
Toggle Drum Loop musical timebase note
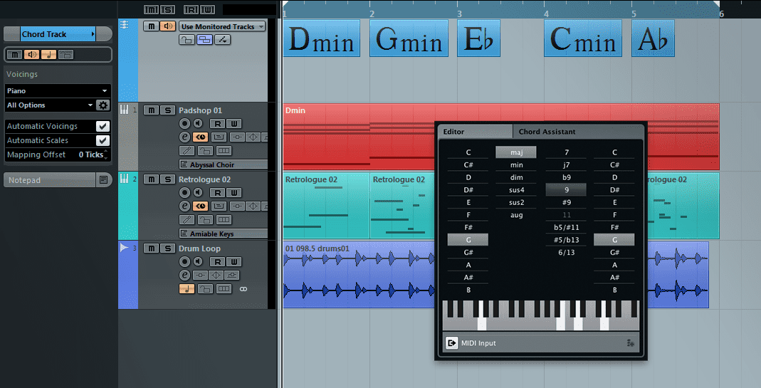pos(187,289)
